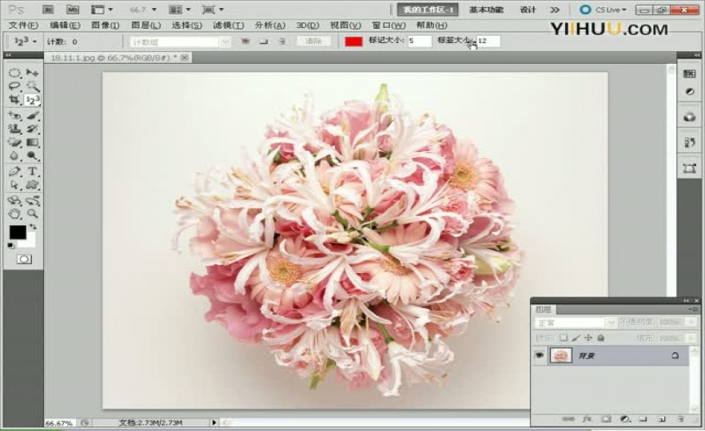The height and width of the screenshot is (431, 705).
Task: Select the Elliptical Marquee tool
Action: [x=15, y=73]
